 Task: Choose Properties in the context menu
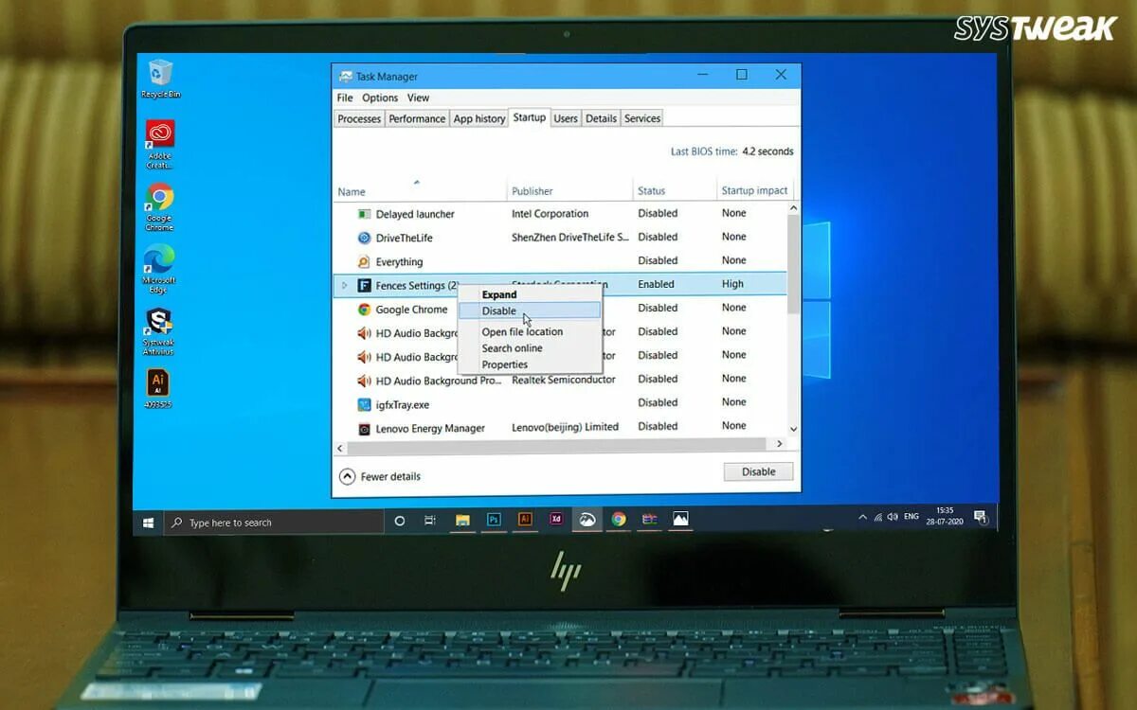(x=529, y=364)
